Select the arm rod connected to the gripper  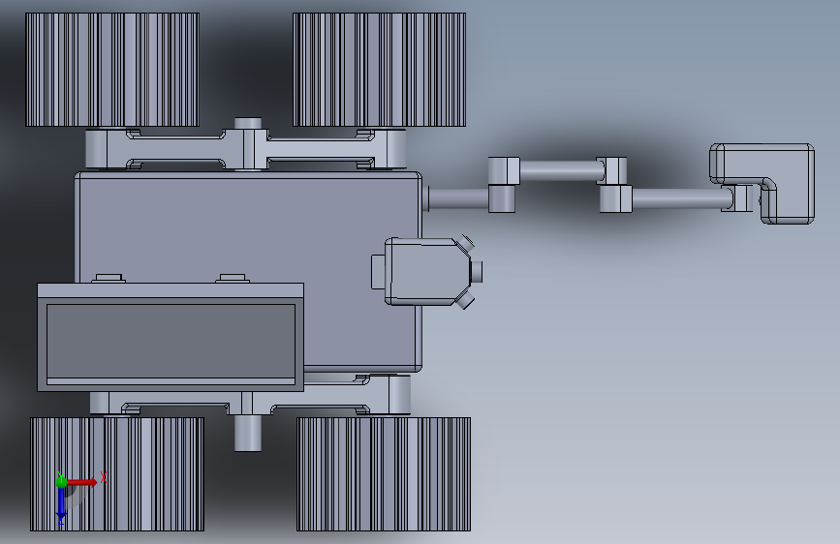pos(681,198)
